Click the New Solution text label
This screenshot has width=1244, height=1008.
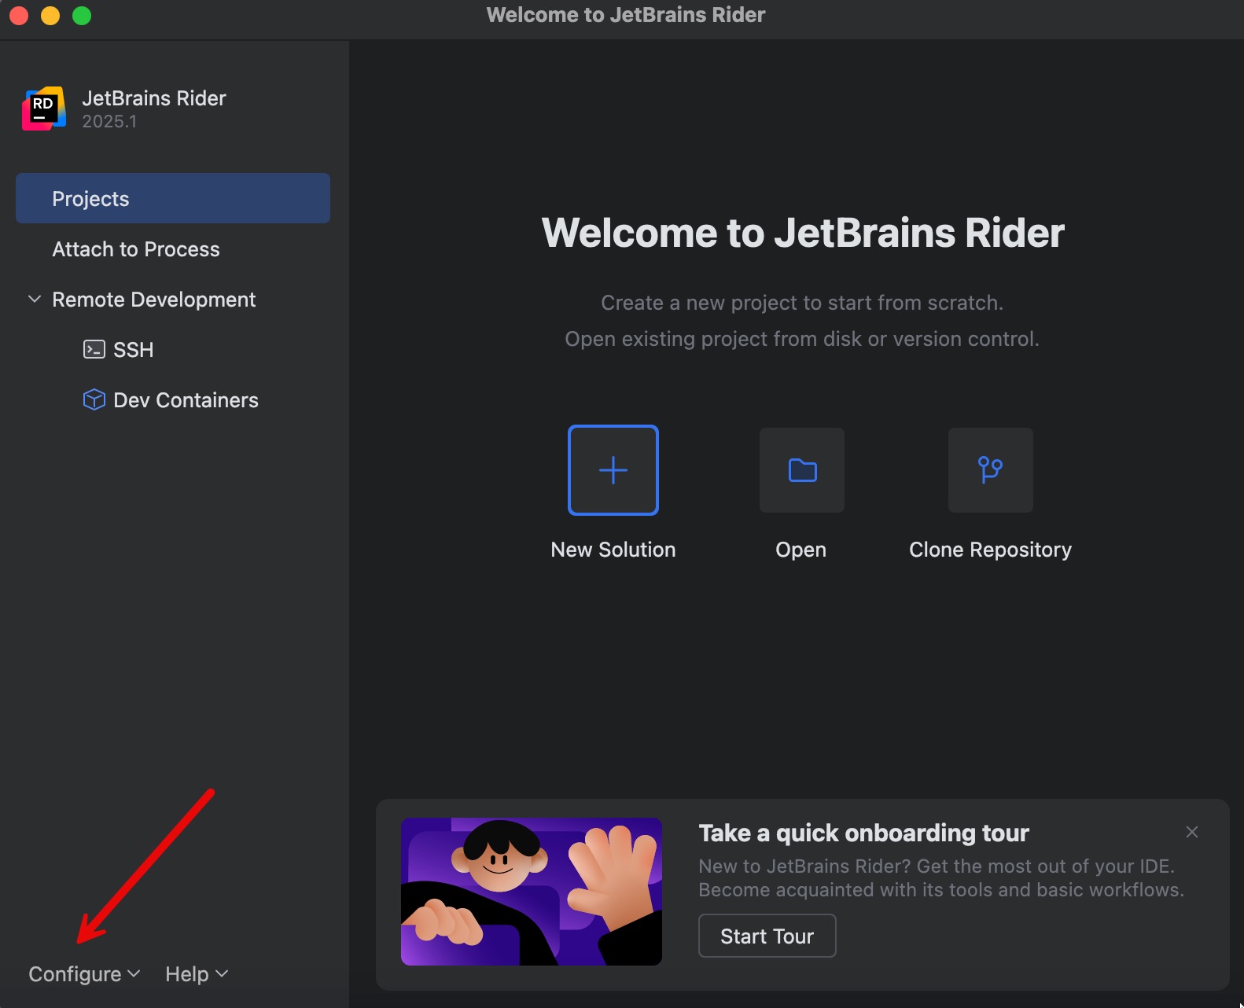(x=613, y=550)
